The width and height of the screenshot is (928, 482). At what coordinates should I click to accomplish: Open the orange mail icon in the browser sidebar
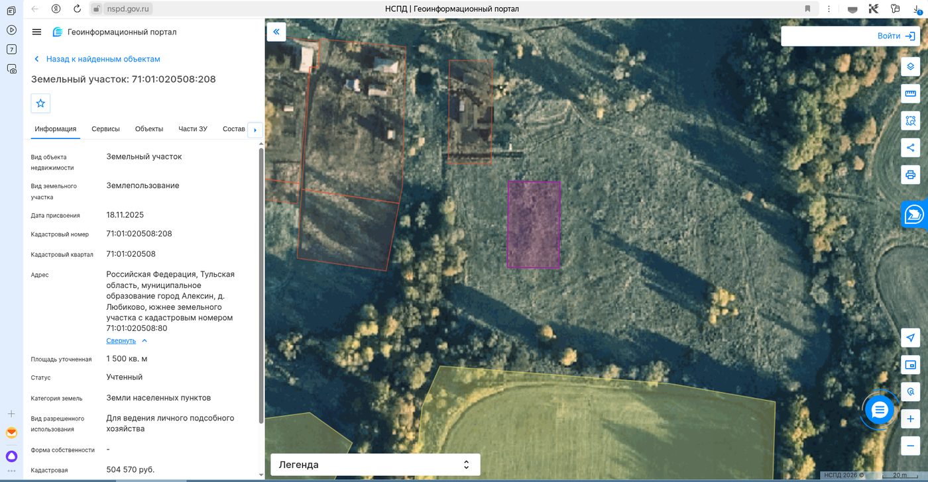click(x=11, y=433)
